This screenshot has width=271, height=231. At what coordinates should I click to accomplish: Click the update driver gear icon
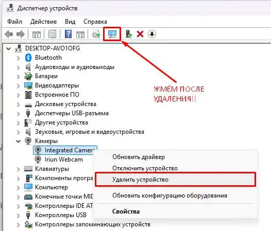click(96, 34)
